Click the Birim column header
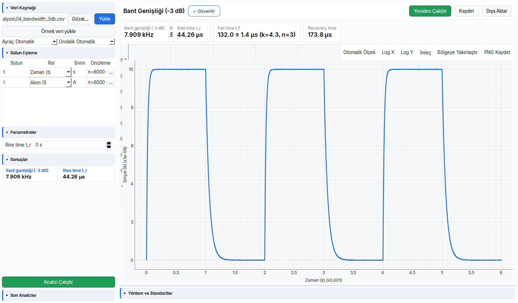This screenshot has width=518, height=303. tap(80, 63)
